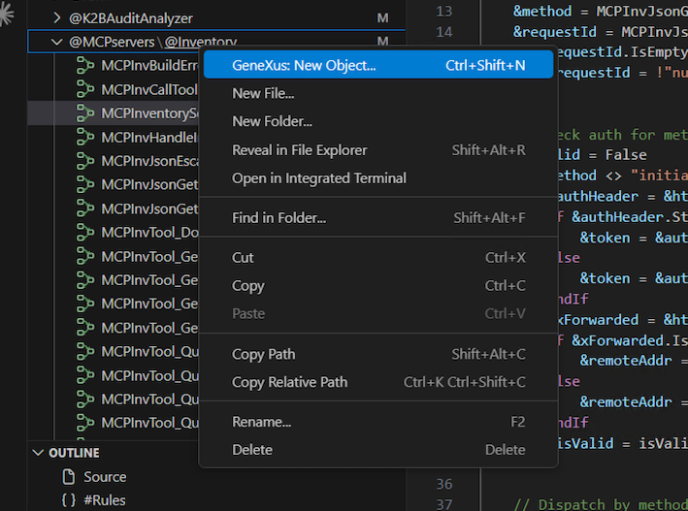Click the MCPInvBuildErr procedure icon
Viewport: 688px width, 511px height.
tap(85, 66)
